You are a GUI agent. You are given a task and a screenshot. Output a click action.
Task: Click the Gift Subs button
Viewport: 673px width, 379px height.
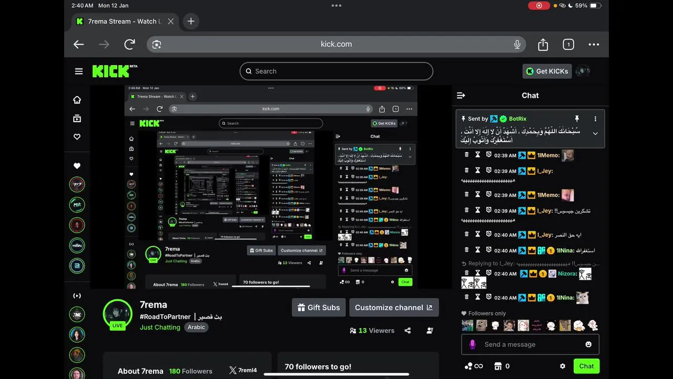319,307
